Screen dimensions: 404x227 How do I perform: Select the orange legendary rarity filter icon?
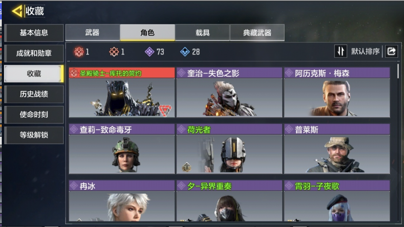coord(114,52)
